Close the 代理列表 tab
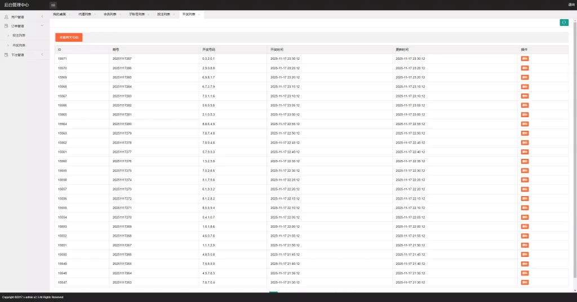This screenshot has width=577, height=302. click(95, 14)
